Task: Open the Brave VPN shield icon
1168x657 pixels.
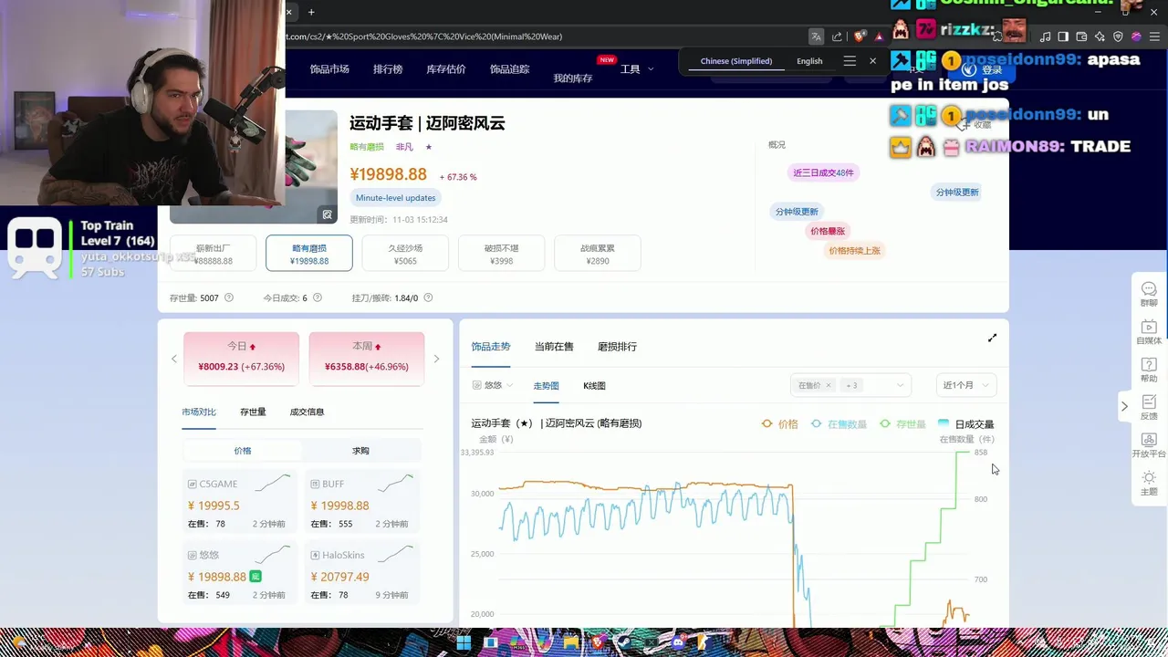Action: click(1118, 36)
